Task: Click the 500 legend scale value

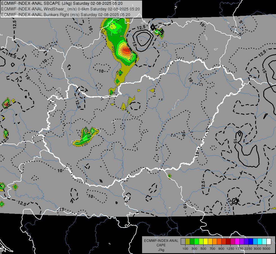Action: pyautogui.click(x=203, y=249)
